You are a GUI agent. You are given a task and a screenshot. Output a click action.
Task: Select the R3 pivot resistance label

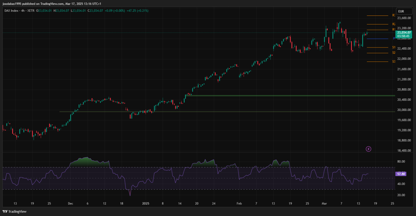tap(394, 16)
